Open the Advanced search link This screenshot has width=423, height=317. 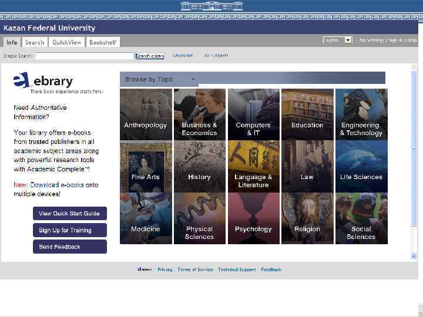182,55
